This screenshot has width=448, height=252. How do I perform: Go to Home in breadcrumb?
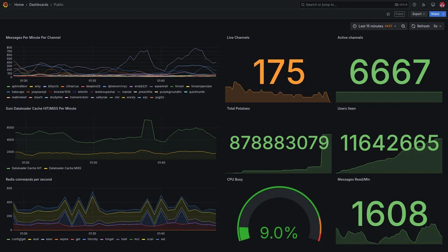[19, 5]
